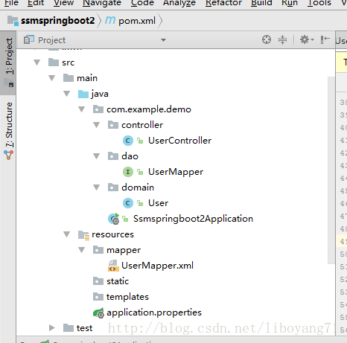
Task: Collapse the mapper folder
Action: pos(82,250)
